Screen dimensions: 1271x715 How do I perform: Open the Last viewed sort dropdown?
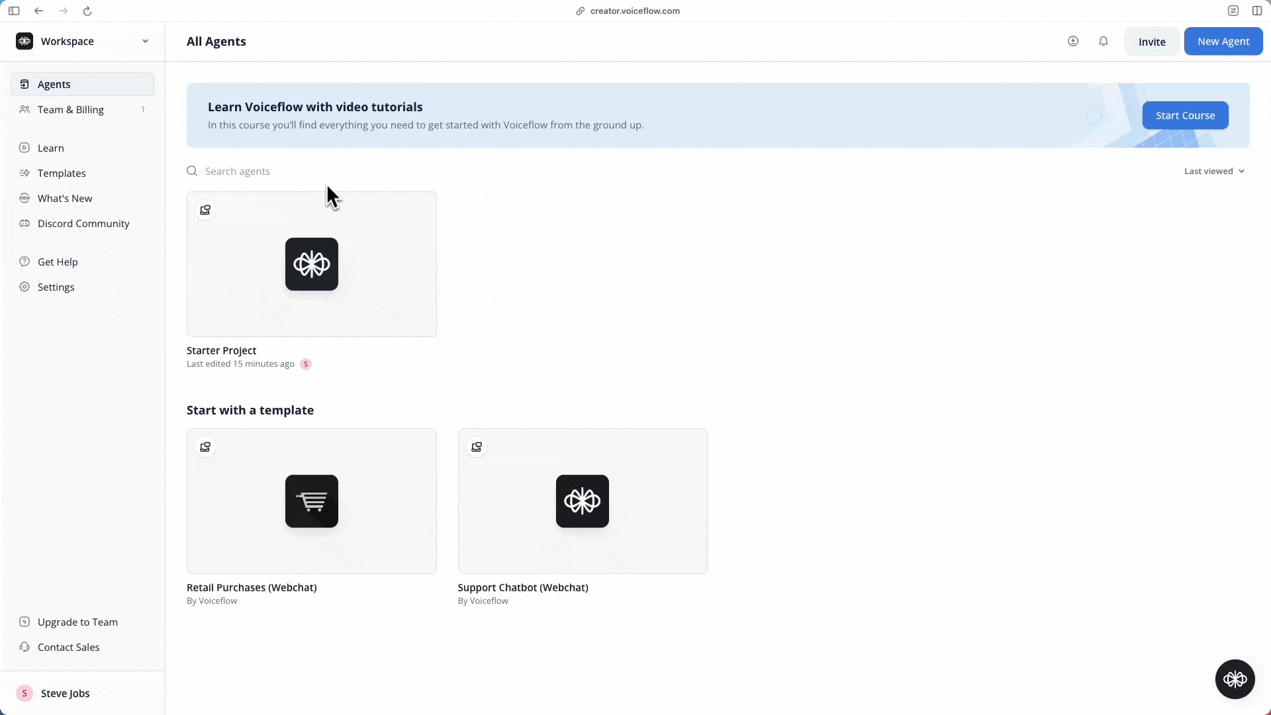pos(1214,171)
